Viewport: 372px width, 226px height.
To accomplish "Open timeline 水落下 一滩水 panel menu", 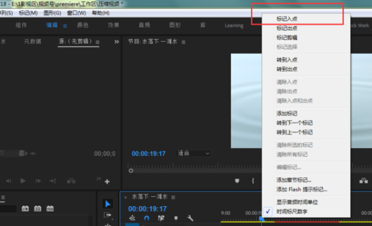I will (x=173, y=198).
